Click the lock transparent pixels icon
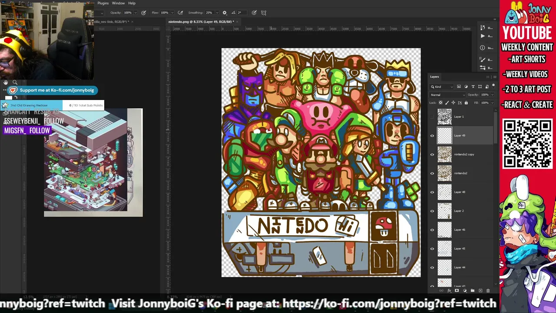 tap(440, 103)
